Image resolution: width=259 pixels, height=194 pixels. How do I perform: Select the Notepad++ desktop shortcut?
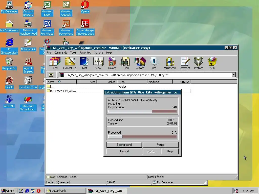[28, 45]
